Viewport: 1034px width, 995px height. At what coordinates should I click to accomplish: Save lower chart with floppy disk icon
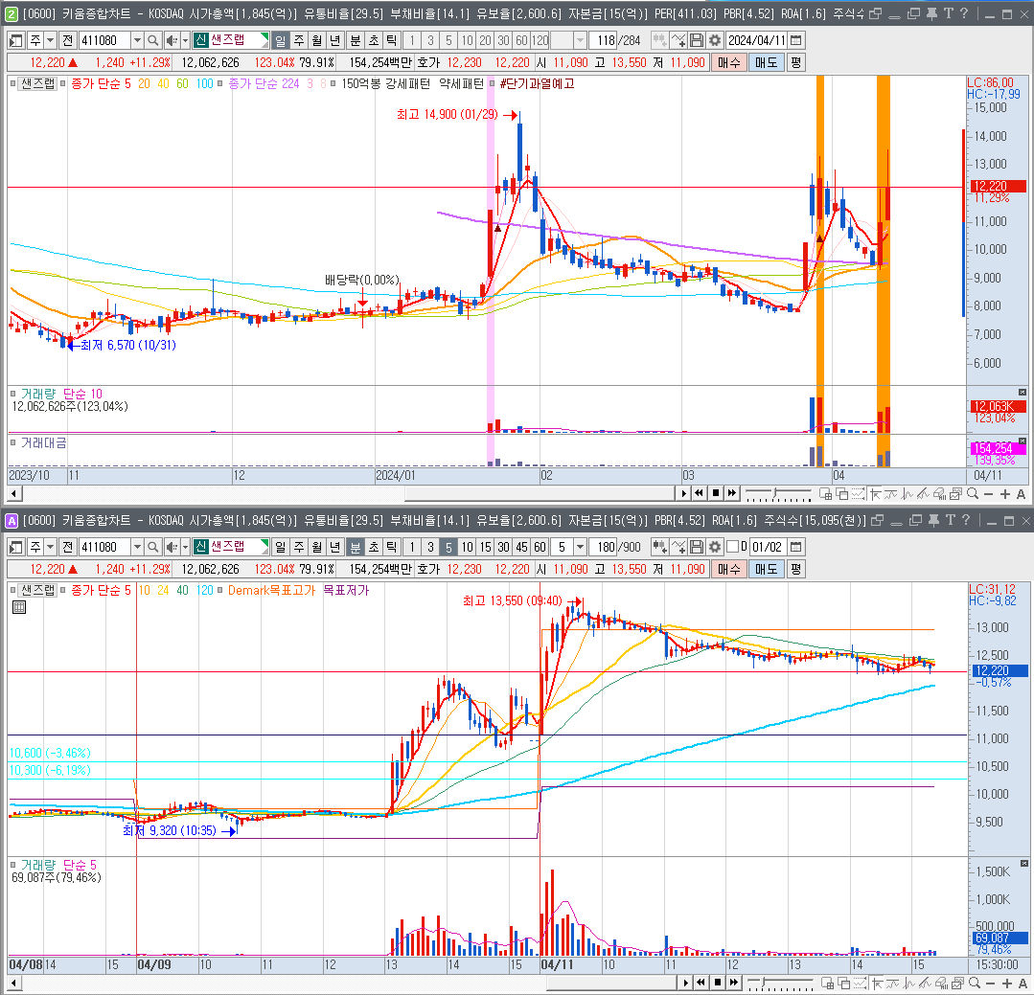pos(697,547)
